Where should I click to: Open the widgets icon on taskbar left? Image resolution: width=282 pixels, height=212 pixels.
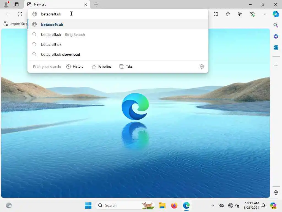coord(9,205)
